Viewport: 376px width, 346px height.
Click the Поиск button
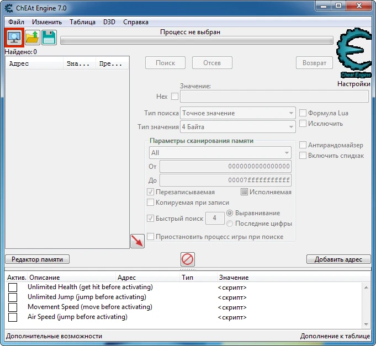(x=165, y=63)
